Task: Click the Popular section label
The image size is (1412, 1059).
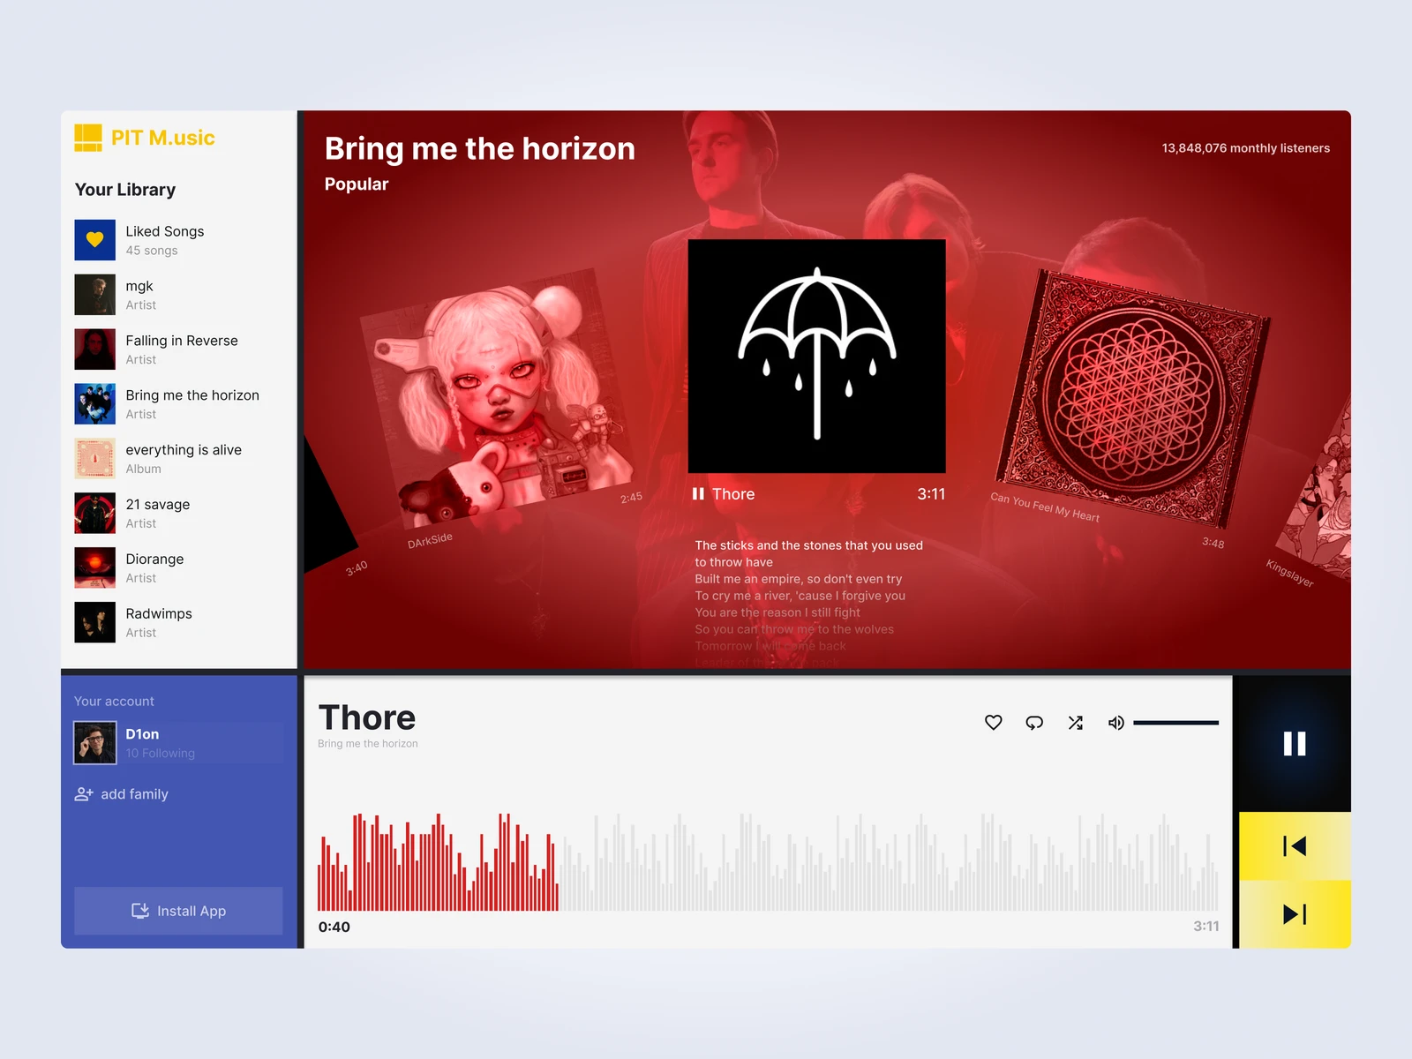Action: click(357, 184)
